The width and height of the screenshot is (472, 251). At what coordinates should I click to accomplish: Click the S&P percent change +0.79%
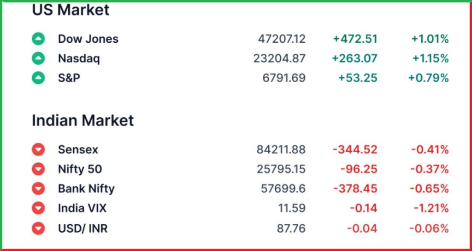(428, 78)
